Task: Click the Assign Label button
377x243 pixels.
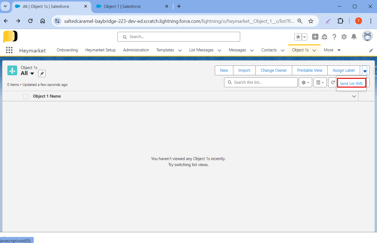Action: [x=343, y=70]
